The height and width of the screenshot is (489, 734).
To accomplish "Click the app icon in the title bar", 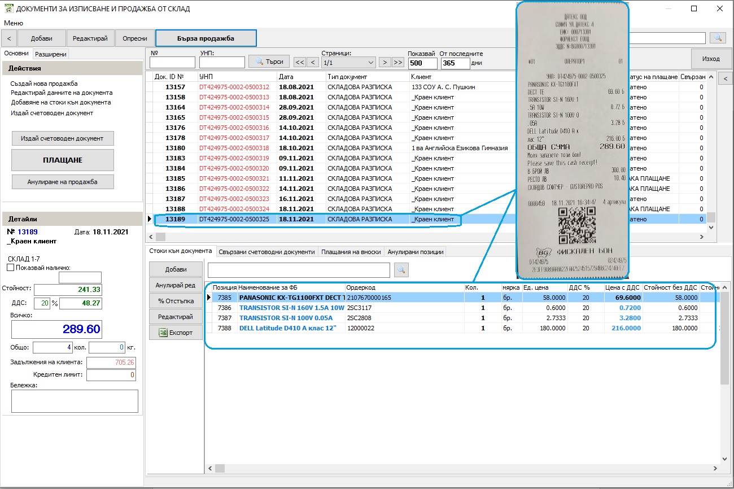I will [8, 8].
